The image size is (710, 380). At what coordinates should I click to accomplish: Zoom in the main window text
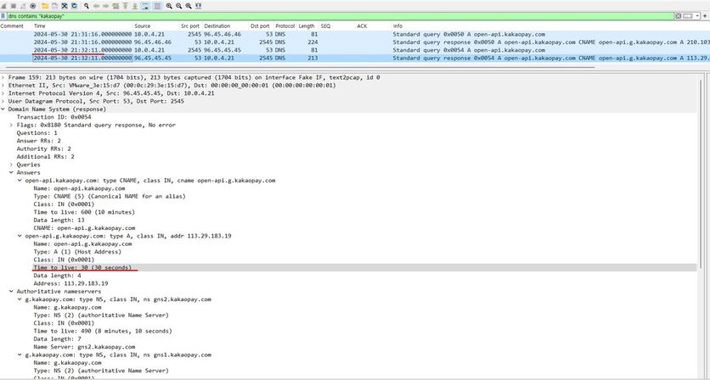[x=169, y=6]
